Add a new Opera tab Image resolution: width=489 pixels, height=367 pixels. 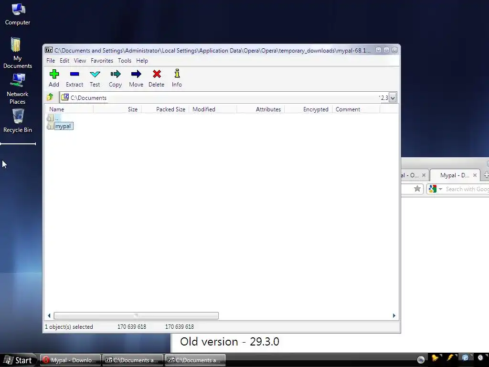coord(486,175)
